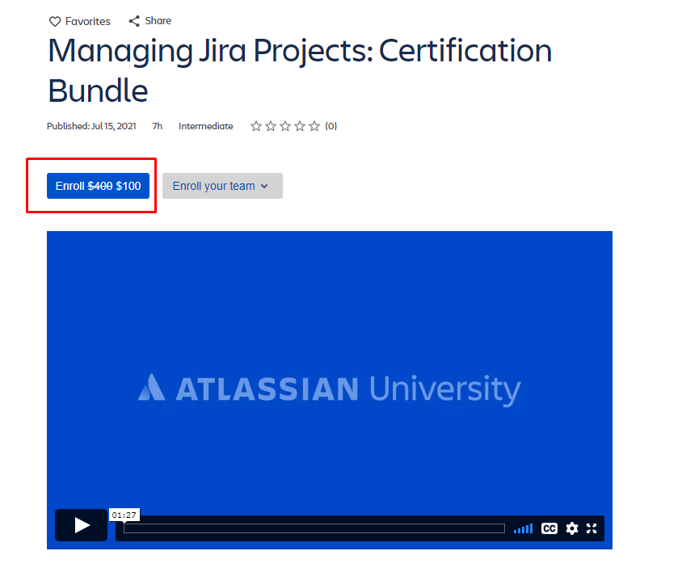
Task: Click the 7h duration label
Action: click(x=157, y=126)
